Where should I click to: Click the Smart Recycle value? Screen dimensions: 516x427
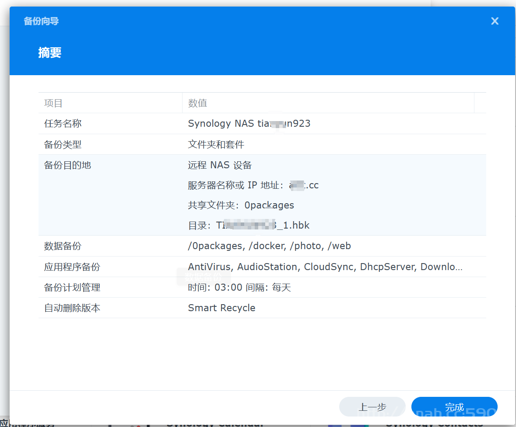coord(221,308)
